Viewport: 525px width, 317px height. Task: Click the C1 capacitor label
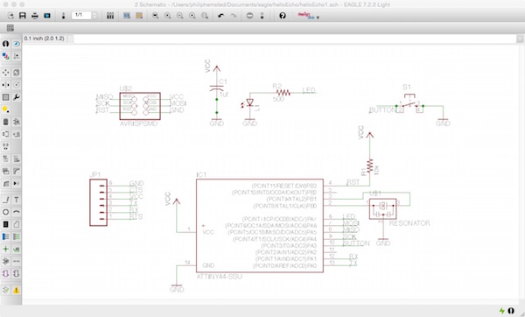pos(222,81)
